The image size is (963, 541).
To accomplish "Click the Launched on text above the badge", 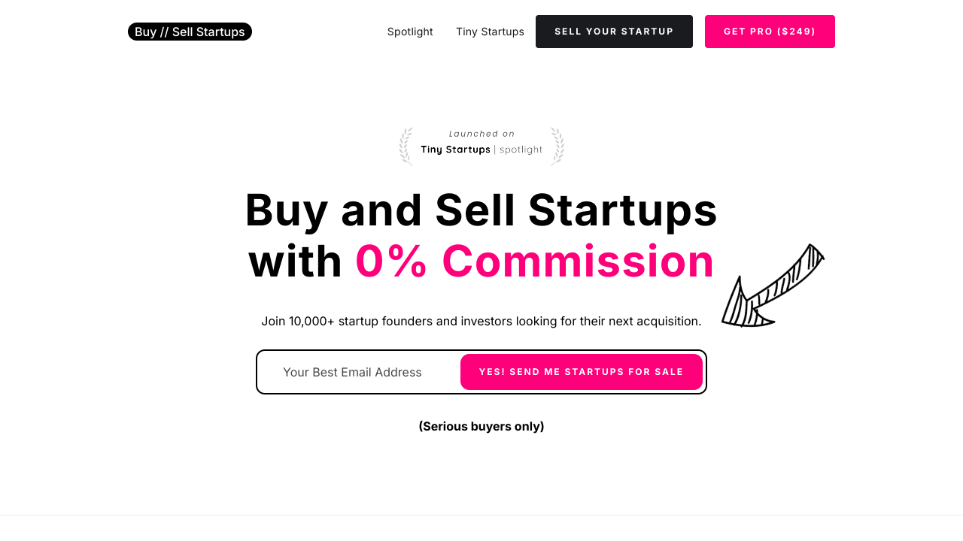I will pyautogui.click(x=481, y=133).
